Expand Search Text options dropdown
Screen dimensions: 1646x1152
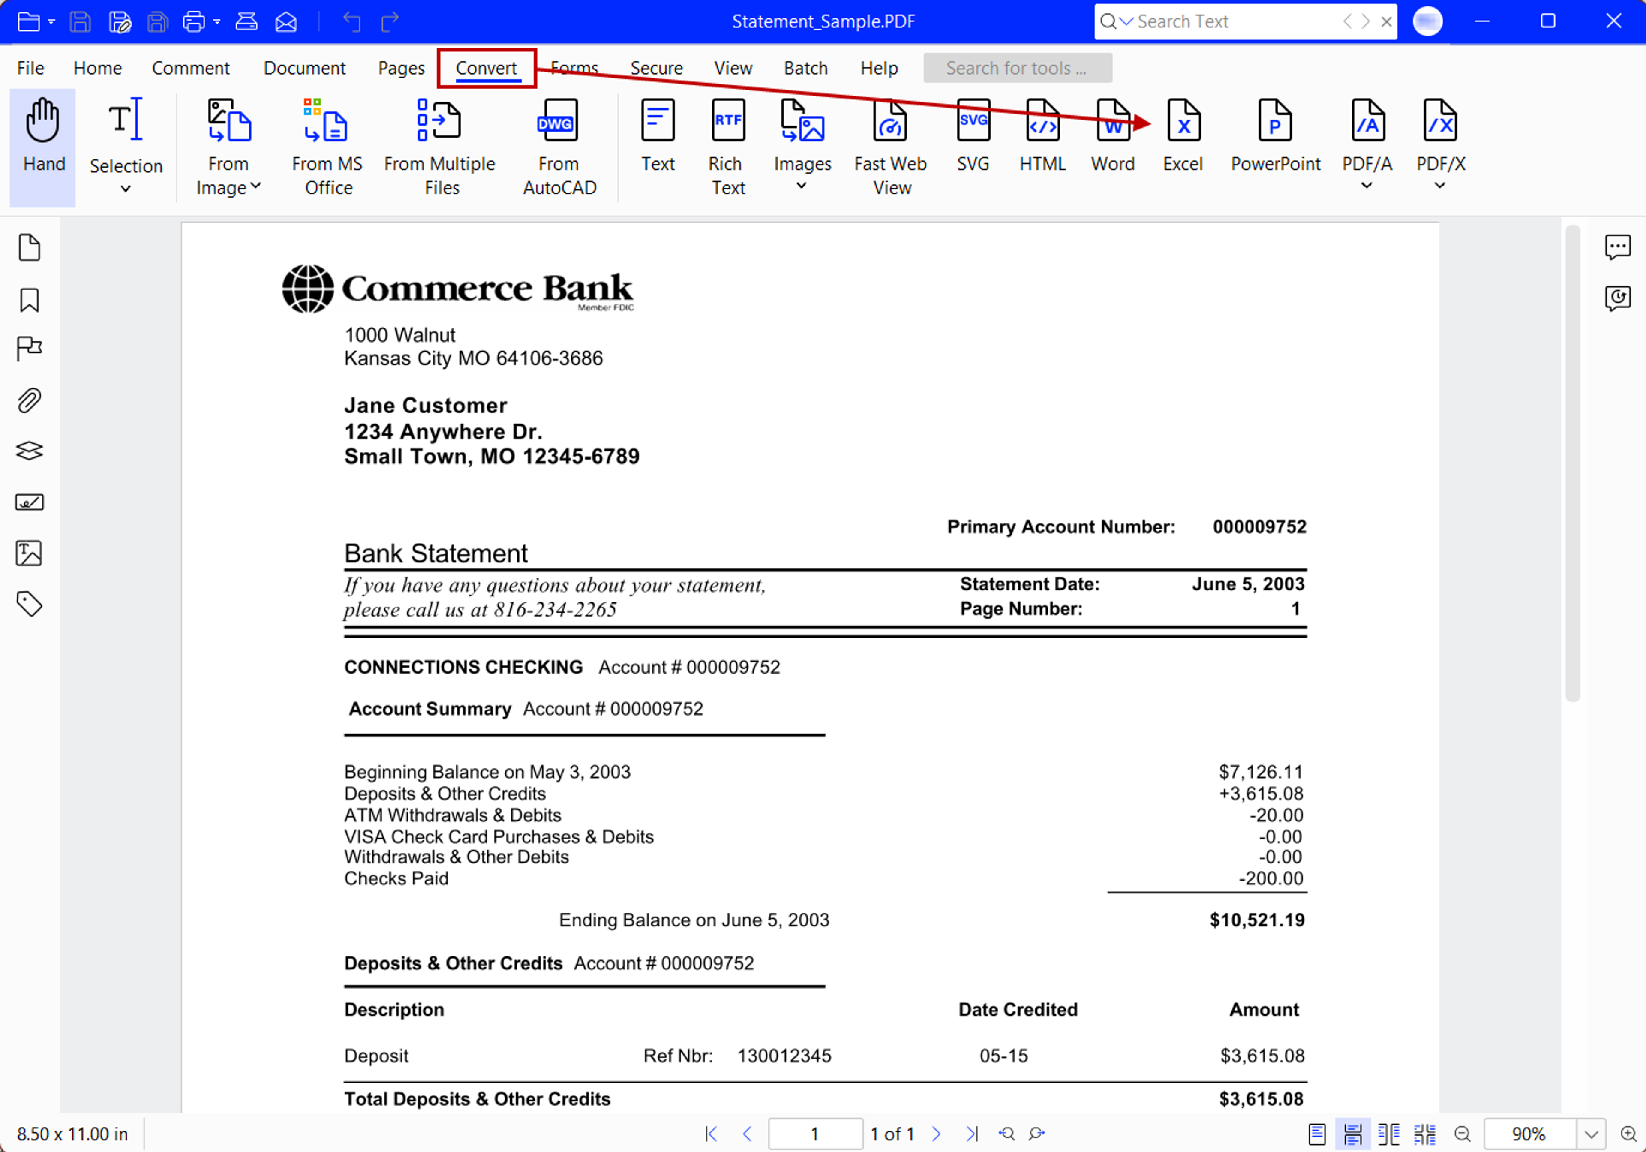[x=1127, y=21]
